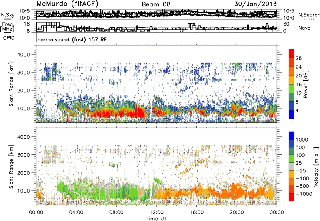
Task: Click the 28 label on the power colorbar
Action: (x=298, y=58)
